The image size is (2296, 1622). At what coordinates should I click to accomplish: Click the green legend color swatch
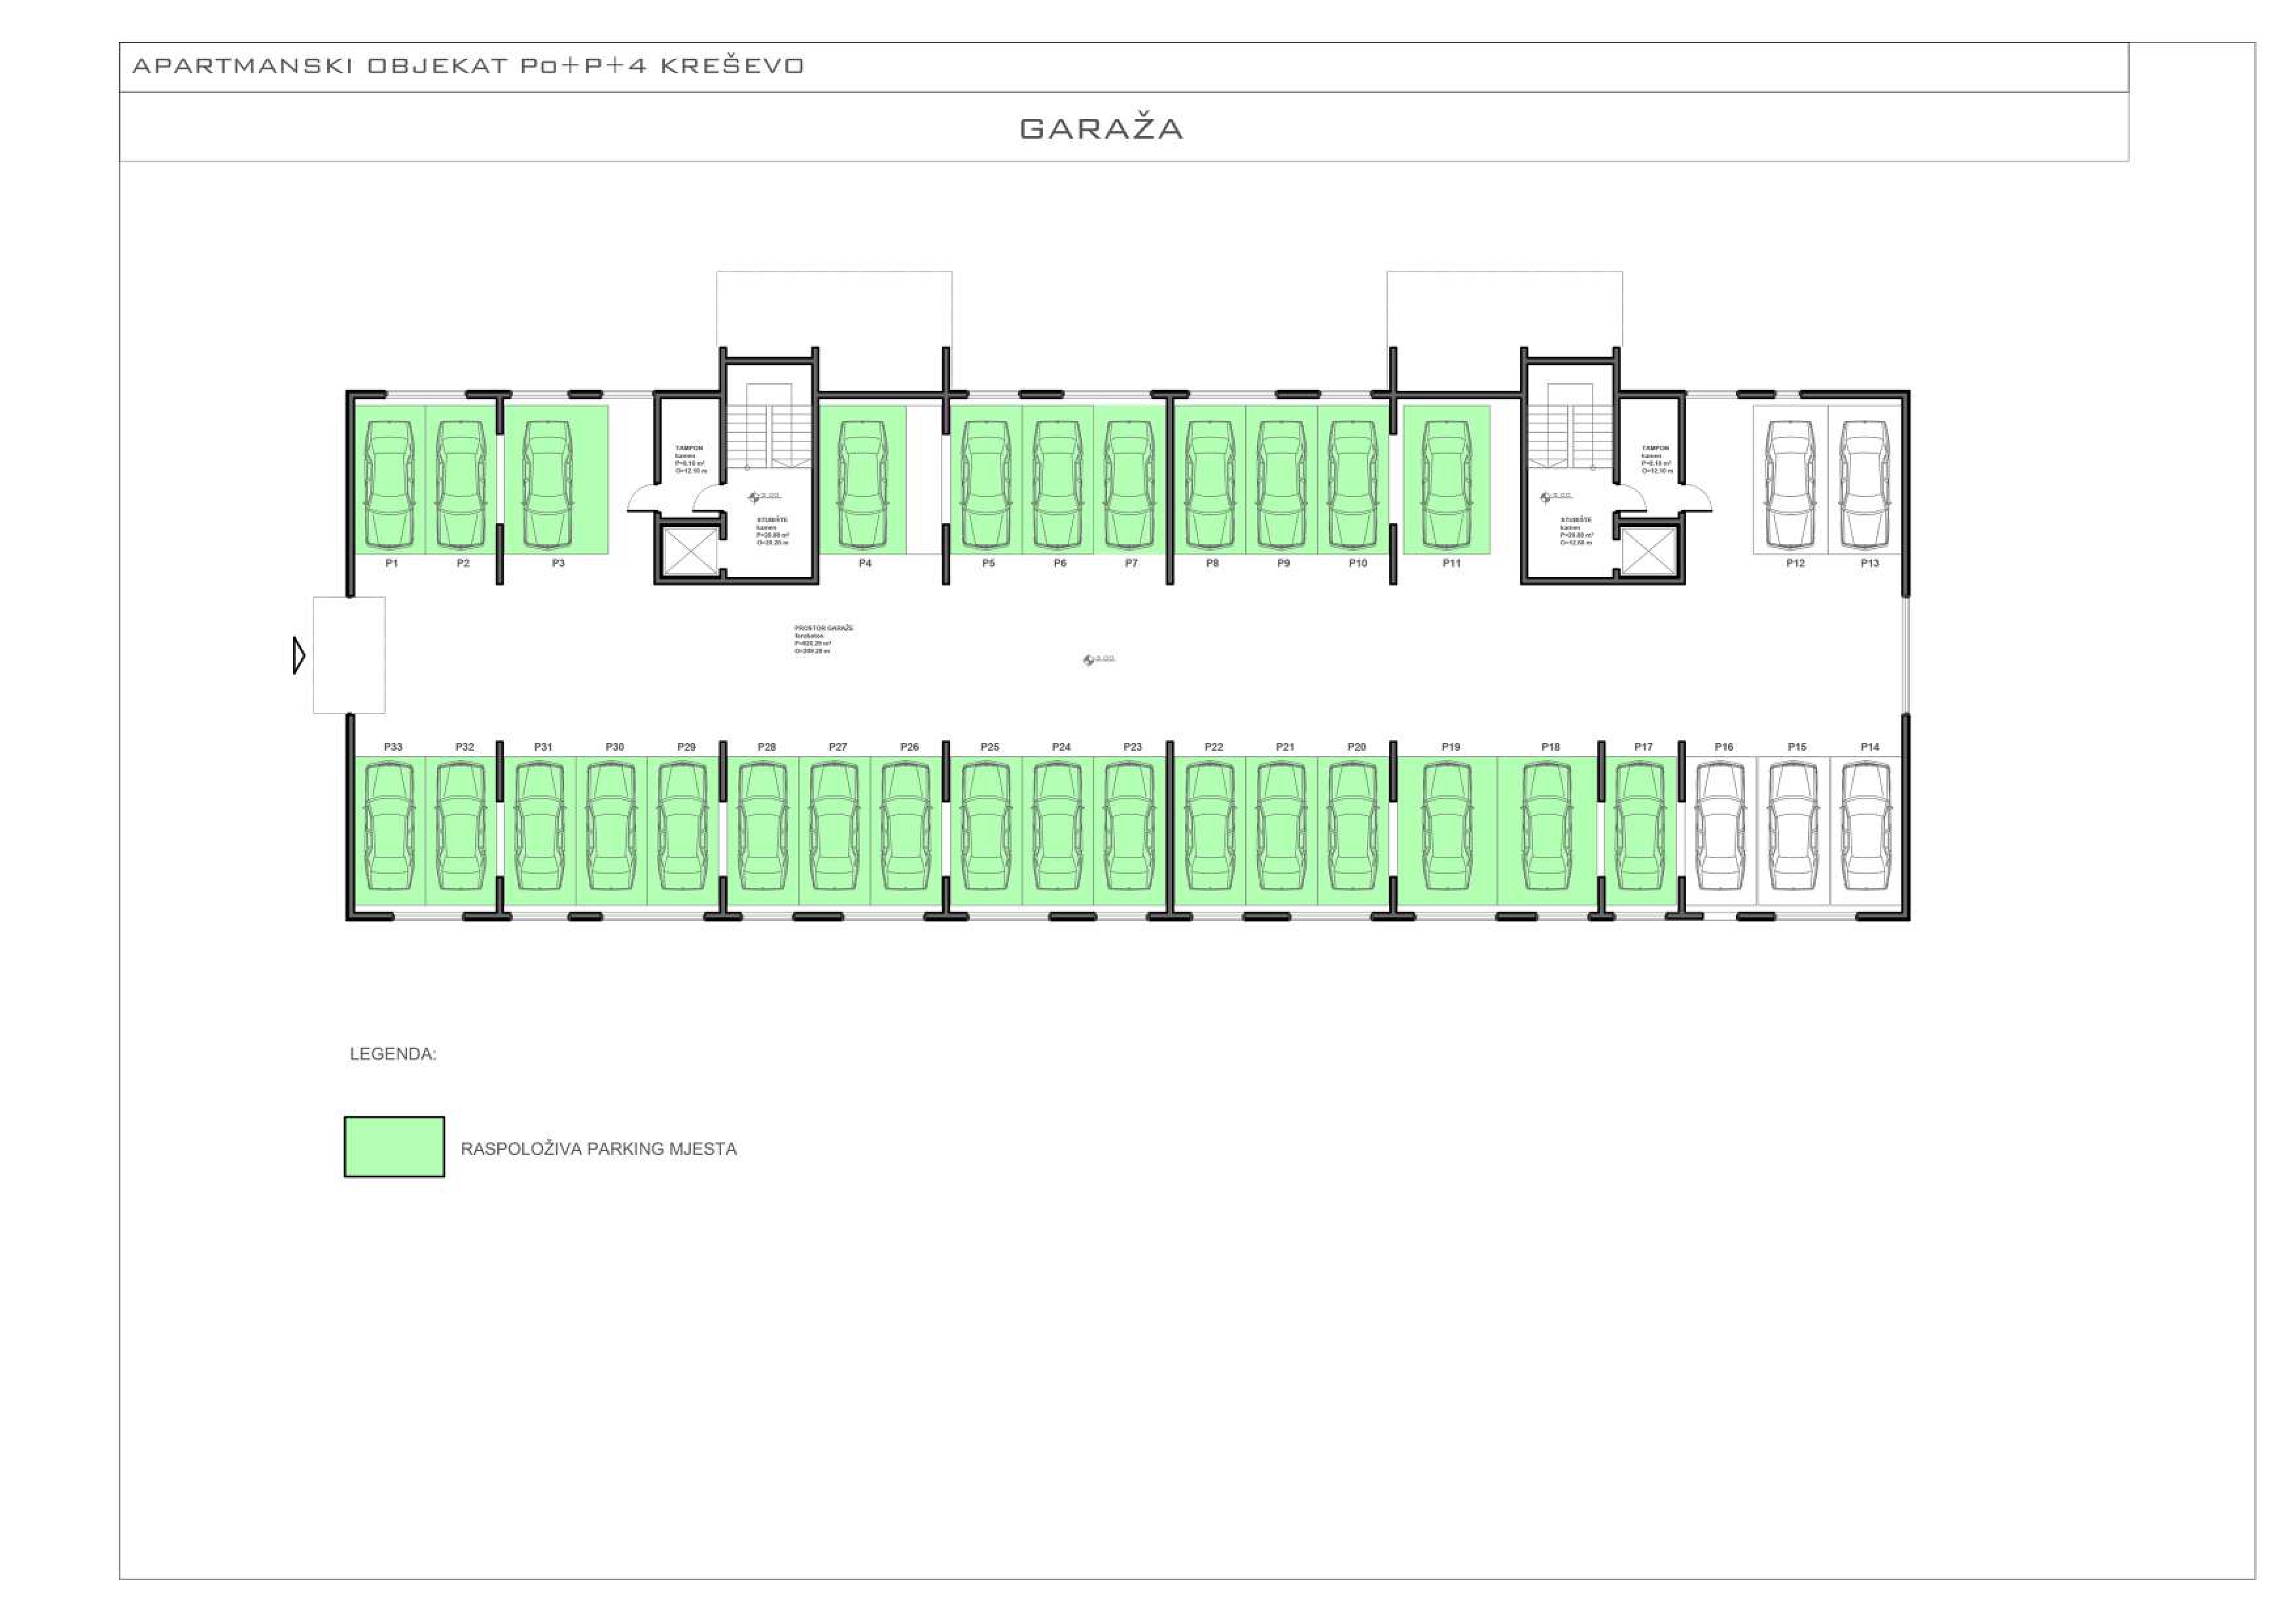coord(394,1147)
